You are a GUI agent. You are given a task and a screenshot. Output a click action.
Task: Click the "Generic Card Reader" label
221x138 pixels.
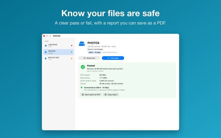tap(95, 49)
